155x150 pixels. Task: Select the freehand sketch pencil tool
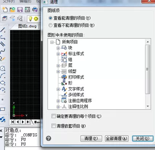click(x=3, y=59)
